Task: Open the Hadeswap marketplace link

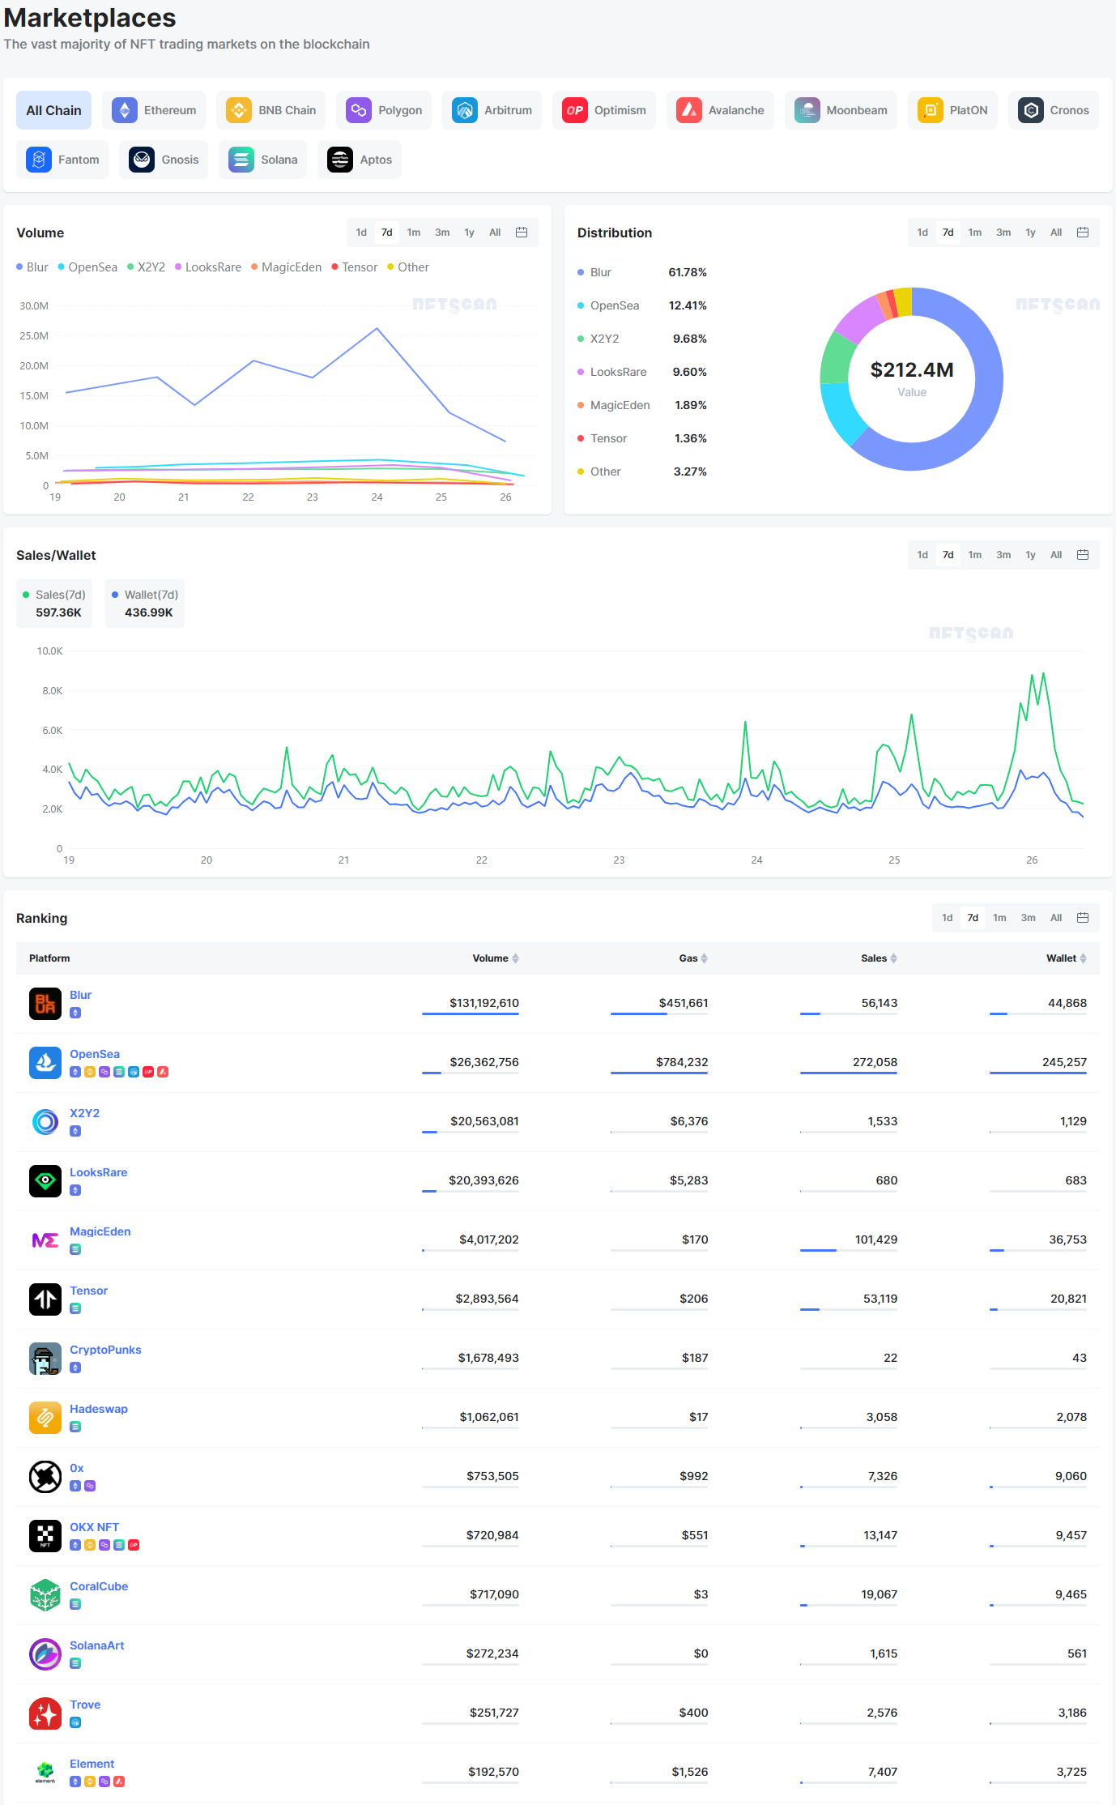Action: 98,1409
